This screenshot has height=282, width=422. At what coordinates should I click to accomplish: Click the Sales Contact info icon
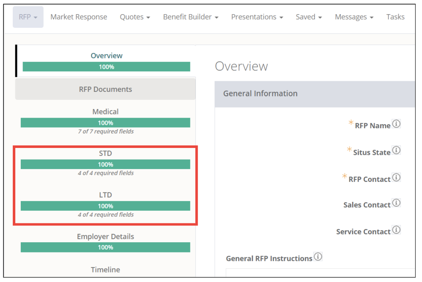396,203
